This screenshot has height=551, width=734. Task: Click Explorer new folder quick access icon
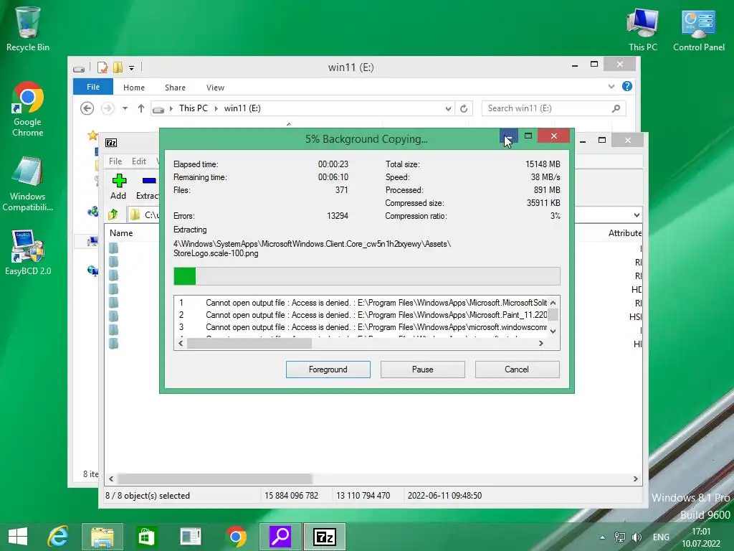click(118, 68)
